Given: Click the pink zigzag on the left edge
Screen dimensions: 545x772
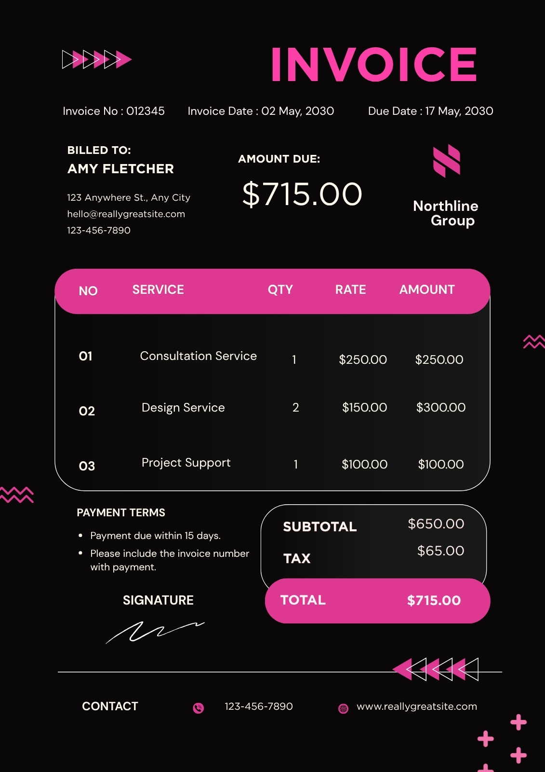Looking at the screenshot, I should click(17, 495).
